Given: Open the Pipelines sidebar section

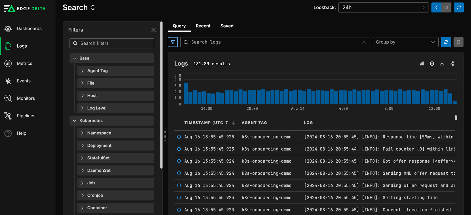Looking at the screenshot, I should [26, 116].
